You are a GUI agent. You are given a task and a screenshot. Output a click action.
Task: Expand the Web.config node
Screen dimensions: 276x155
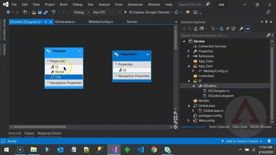tap(188, 121)
